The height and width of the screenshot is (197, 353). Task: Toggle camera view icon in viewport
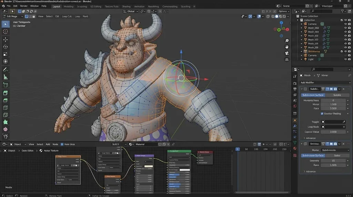click(287, 53)
